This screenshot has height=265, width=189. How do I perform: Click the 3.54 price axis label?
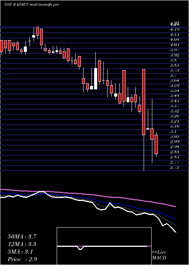175,90
